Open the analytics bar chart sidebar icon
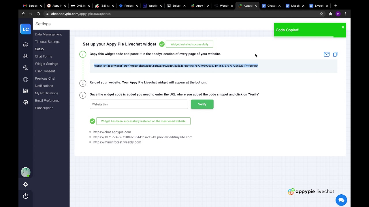This screenshot has height=207, width=369. [x=26, y=91]
